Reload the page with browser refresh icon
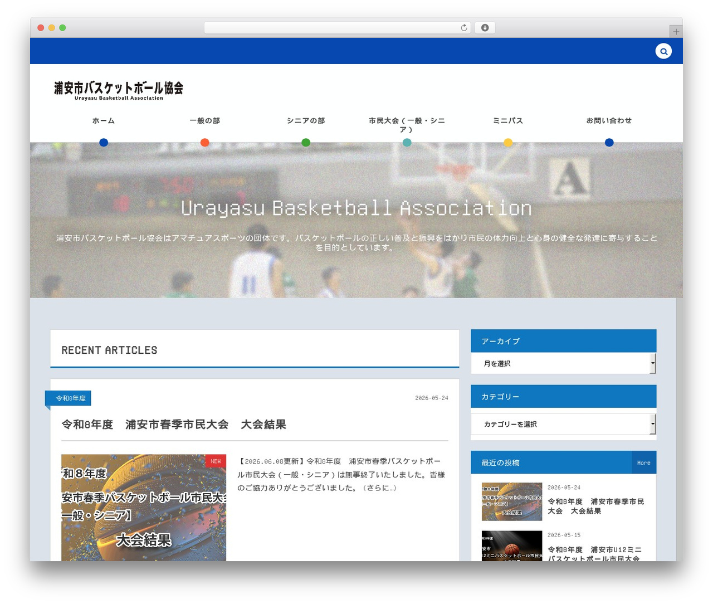 [x=464, y=28]
